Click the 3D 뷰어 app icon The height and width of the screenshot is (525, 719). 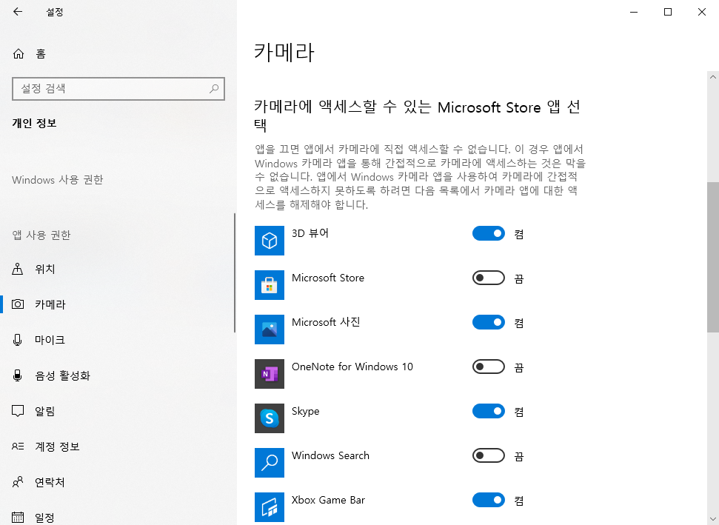pos(270,240)
